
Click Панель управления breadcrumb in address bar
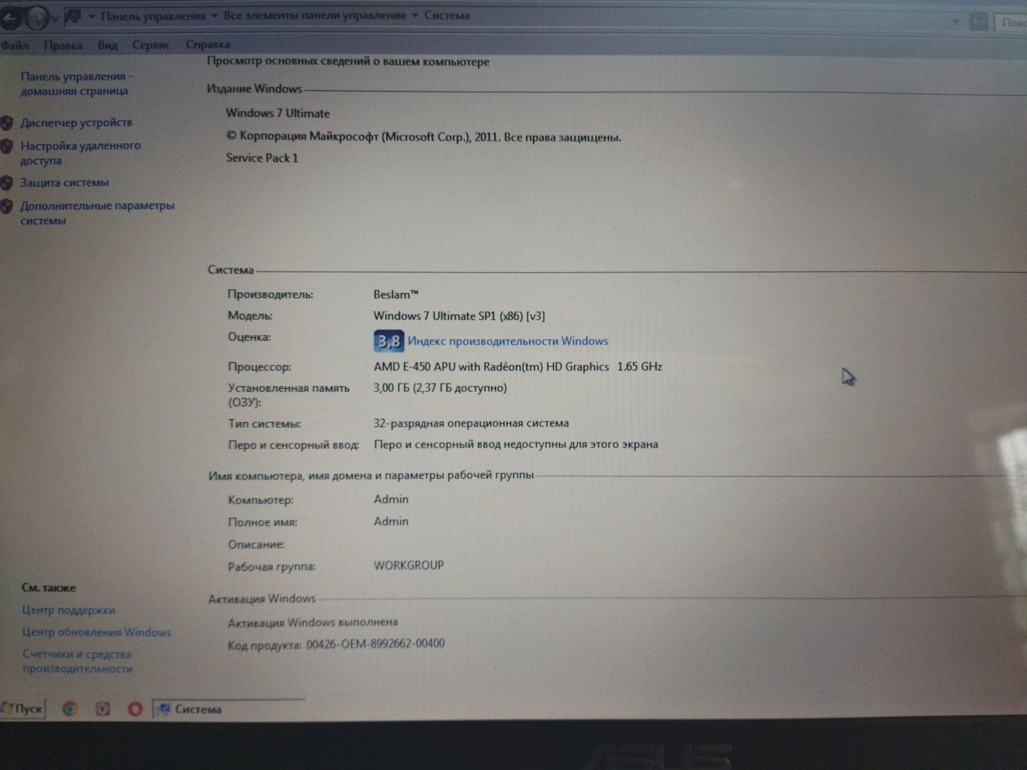pyautogui.click(x=153, y=16)
